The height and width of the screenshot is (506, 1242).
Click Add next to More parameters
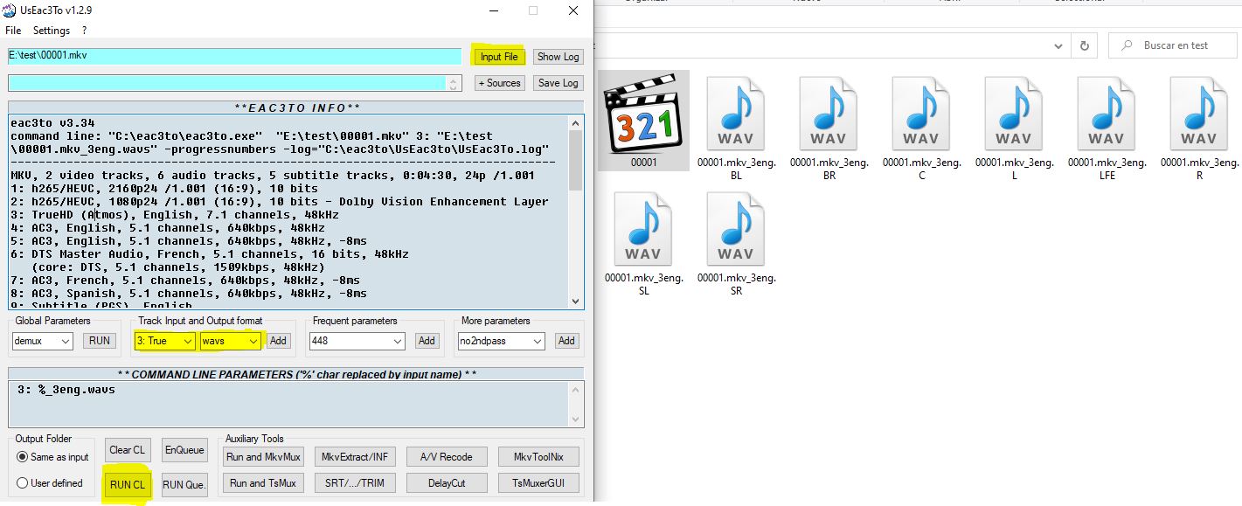[566, 341]
